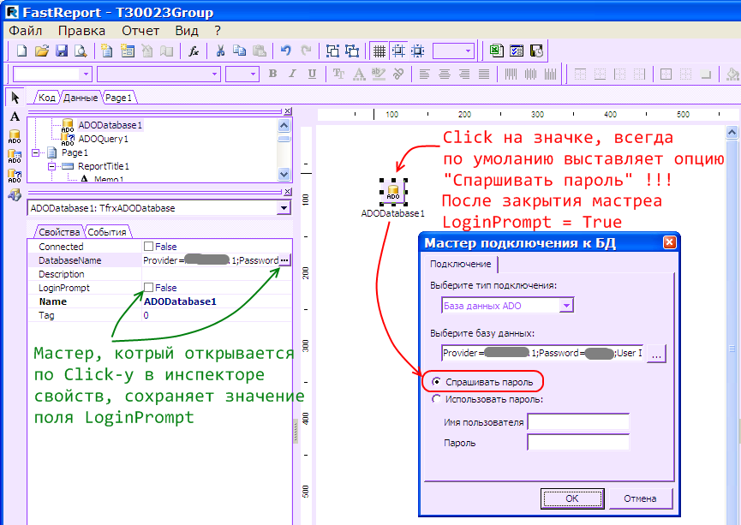Open the first style dropdown on the formatting bar
The height and width of the screenshot is (525, 741).
(x=86, y=74)
